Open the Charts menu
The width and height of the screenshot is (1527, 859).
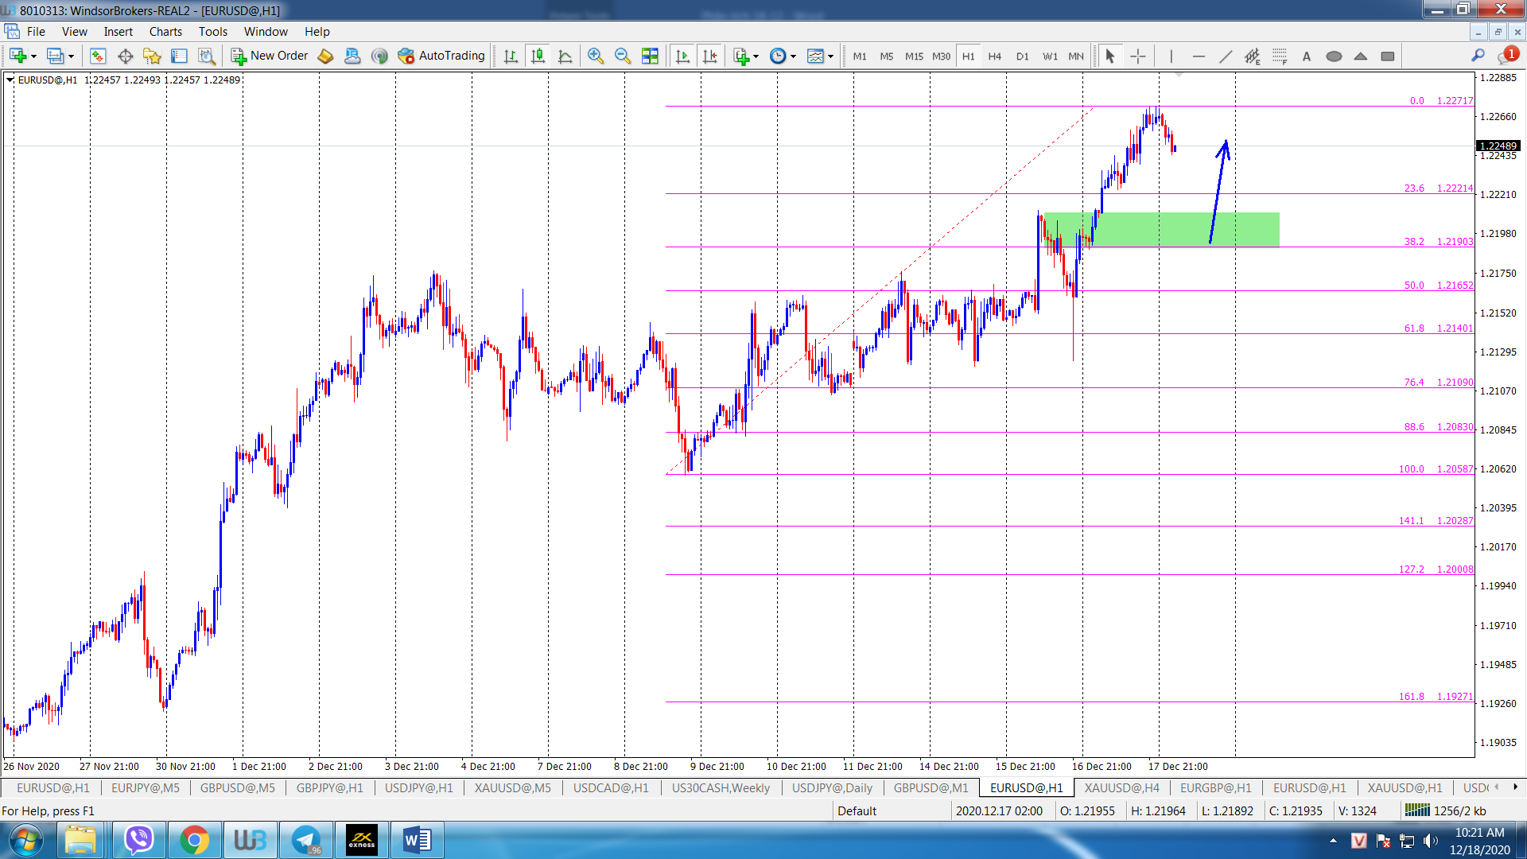tap(165, 32)
